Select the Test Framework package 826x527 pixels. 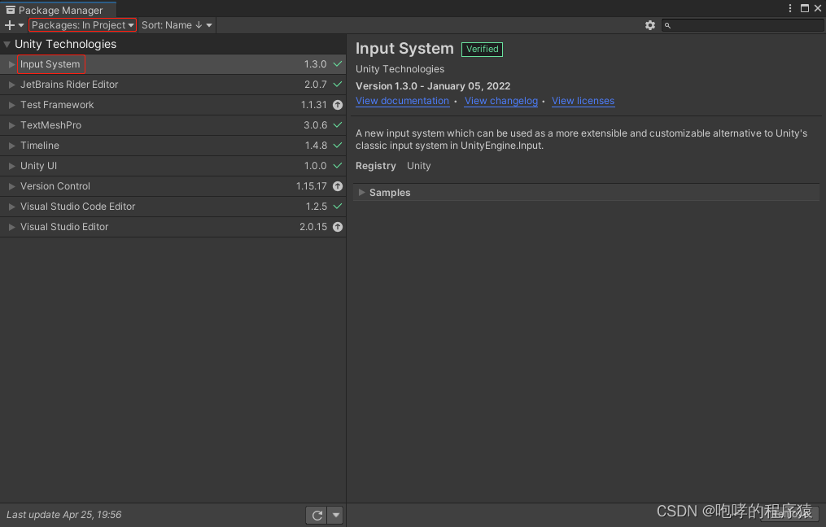(x=173, y=105)
